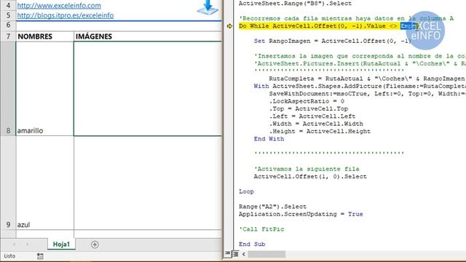Select empty image cell next to amarillo
The image size is (466, 262).
pos(147,89)
